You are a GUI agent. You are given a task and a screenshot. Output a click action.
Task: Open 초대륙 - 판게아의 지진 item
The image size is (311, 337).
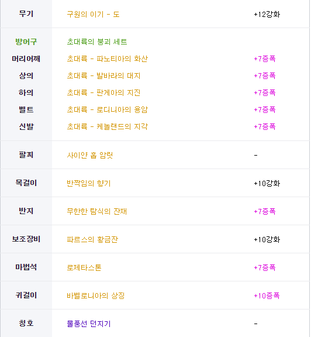tap(103, 92)
